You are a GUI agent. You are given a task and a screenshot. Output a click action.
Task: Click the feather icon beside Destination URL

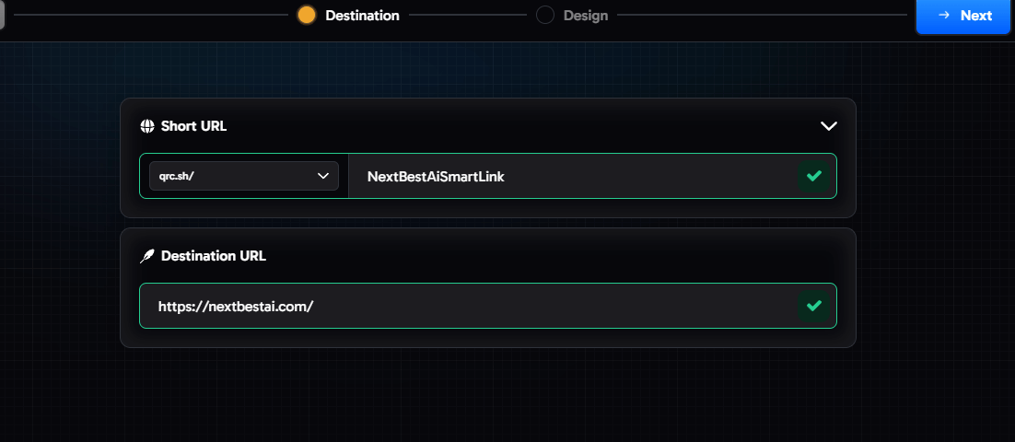click(x=147, y=256)
